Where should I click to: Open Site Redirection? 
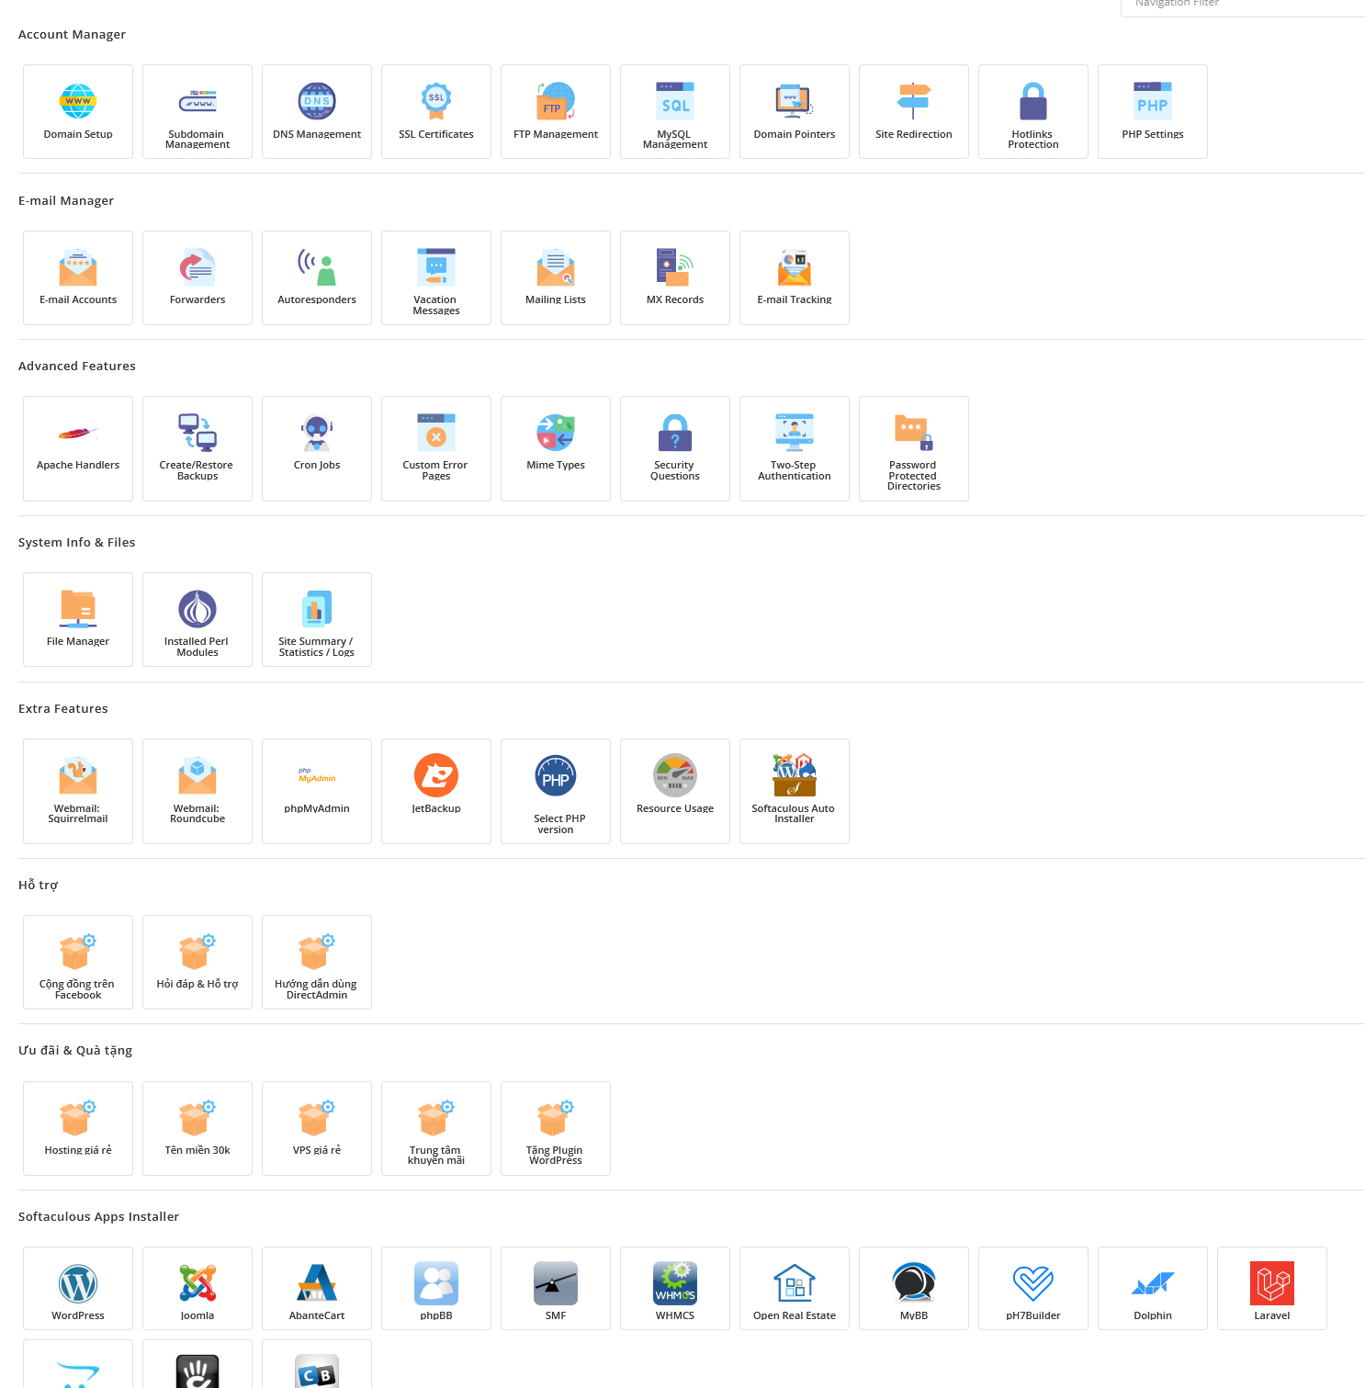[x=914, y=111]
